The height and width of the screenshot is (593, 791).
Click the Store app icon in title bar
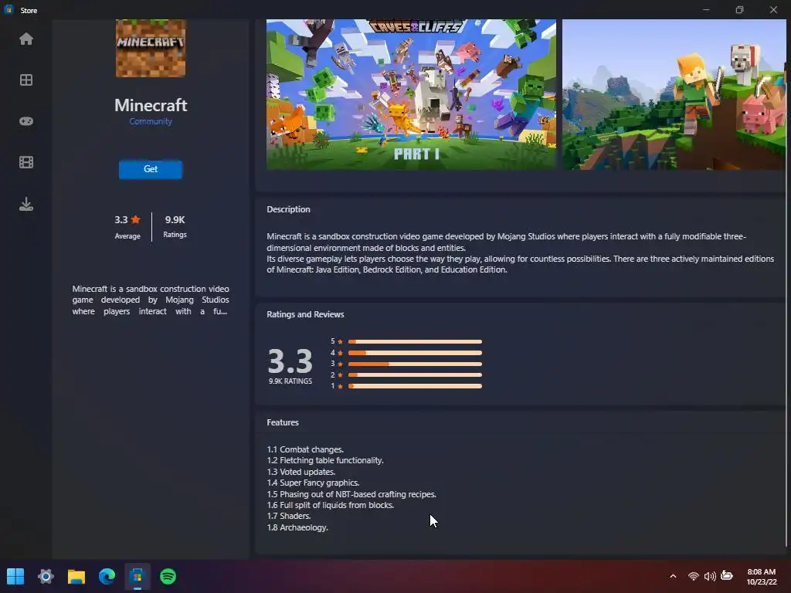[8, 10]
